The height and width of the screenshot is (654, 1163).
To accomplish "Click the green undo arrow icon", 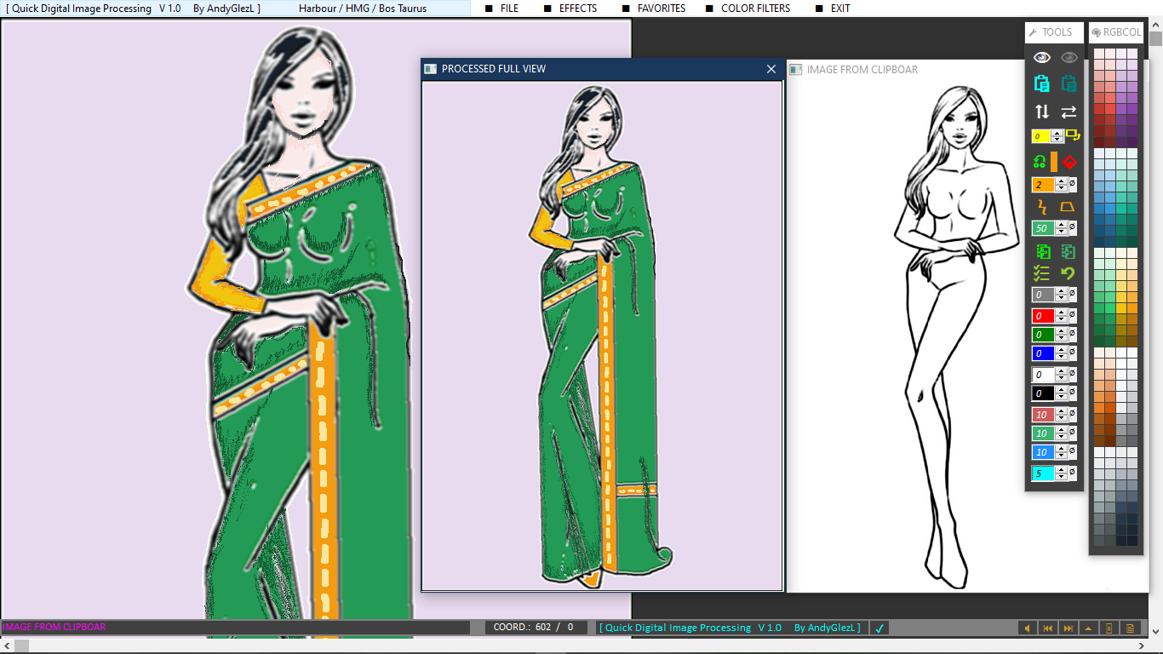I will click(1068, 273).
